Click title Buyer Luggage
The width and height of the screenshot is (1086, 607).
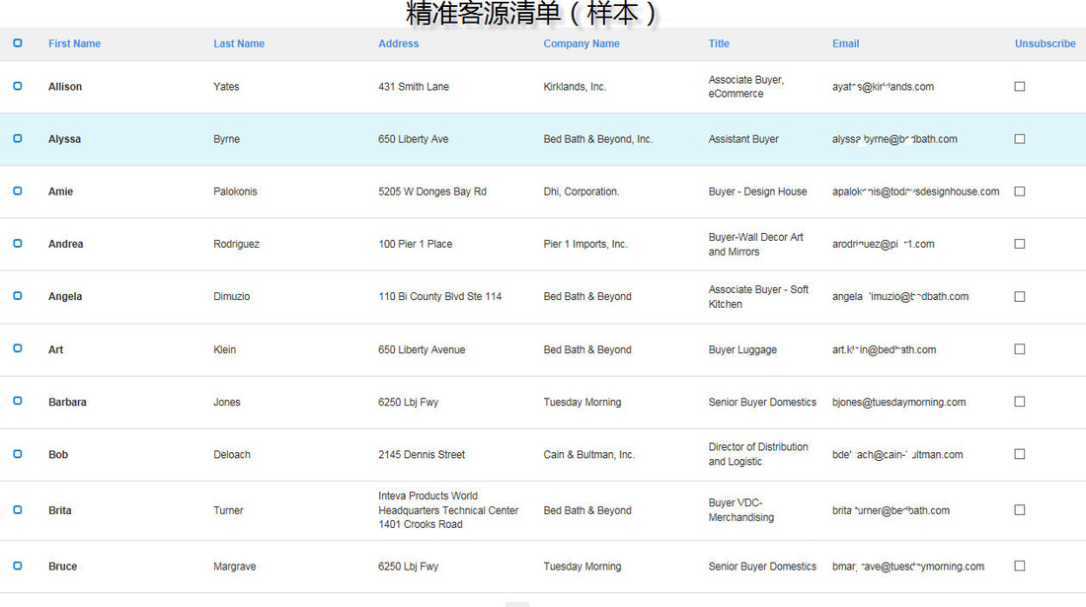coord(742,349)
